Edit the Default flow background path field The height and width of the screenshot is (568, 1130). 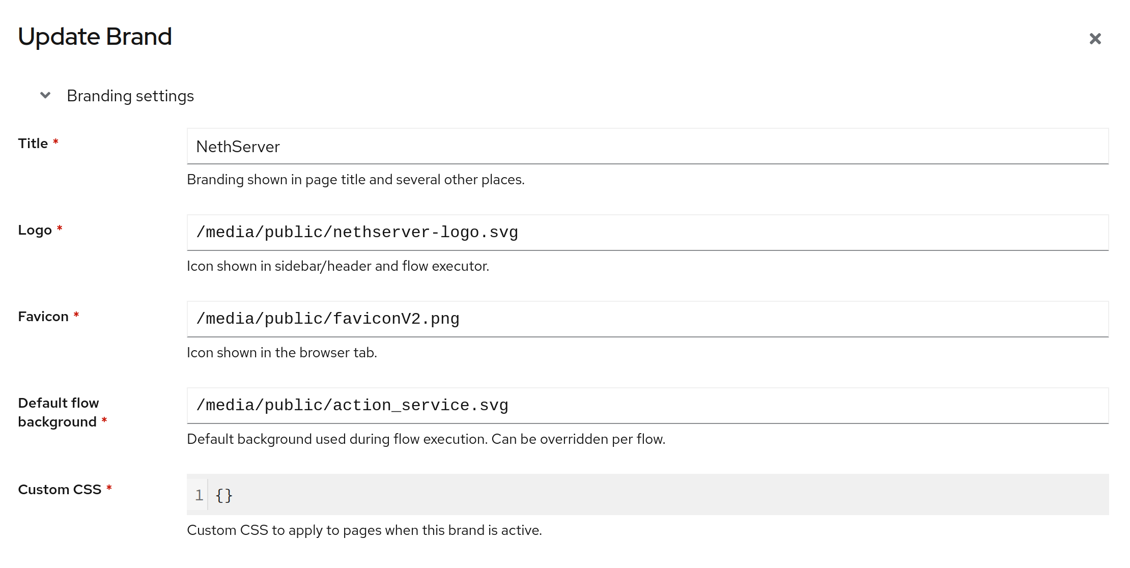point(647,406)
